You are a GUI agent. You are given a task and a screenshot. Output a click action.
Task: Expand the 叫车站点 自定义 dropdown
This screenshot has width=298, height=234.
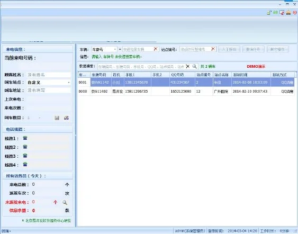pyautogui.click(x=69, y=83)
